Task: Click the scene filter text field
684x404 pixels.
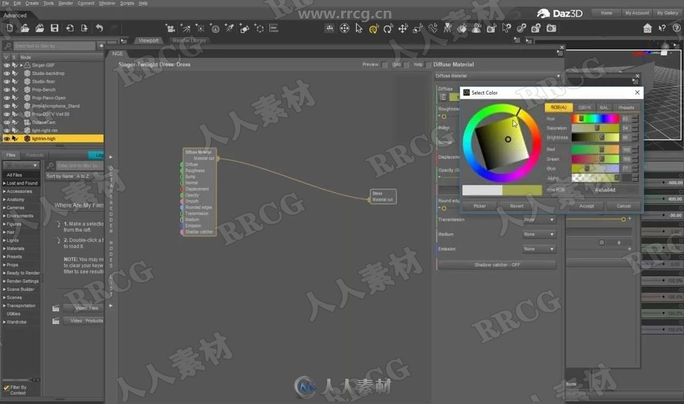Action: pyautogui.click(x=55, y=46)
